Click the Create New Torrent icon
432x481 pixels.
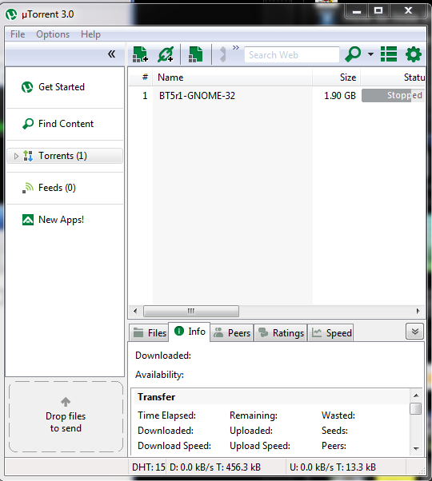pos(196,54)
